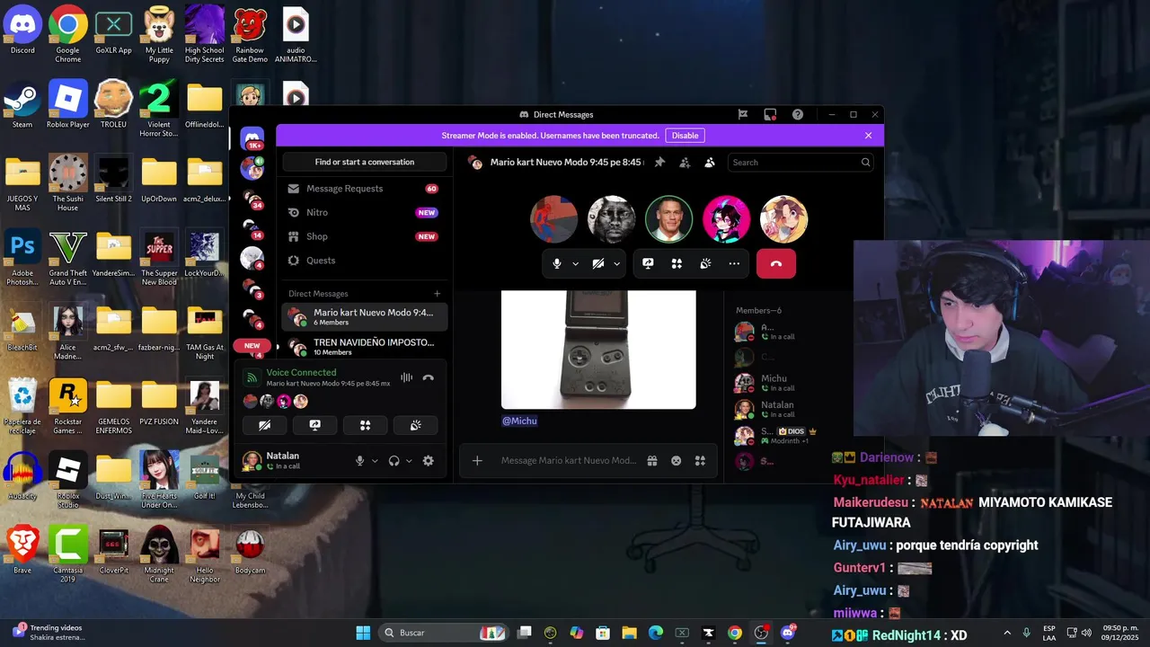This screenshot has height=647, width=1150.
Task: Click the Spider-Man avatar in the call
Action: (553, 219)
